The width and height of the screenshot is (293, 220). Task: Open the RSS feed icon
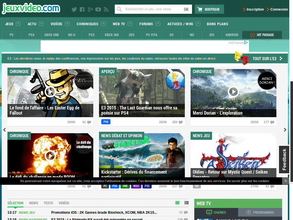pos(106,9)
